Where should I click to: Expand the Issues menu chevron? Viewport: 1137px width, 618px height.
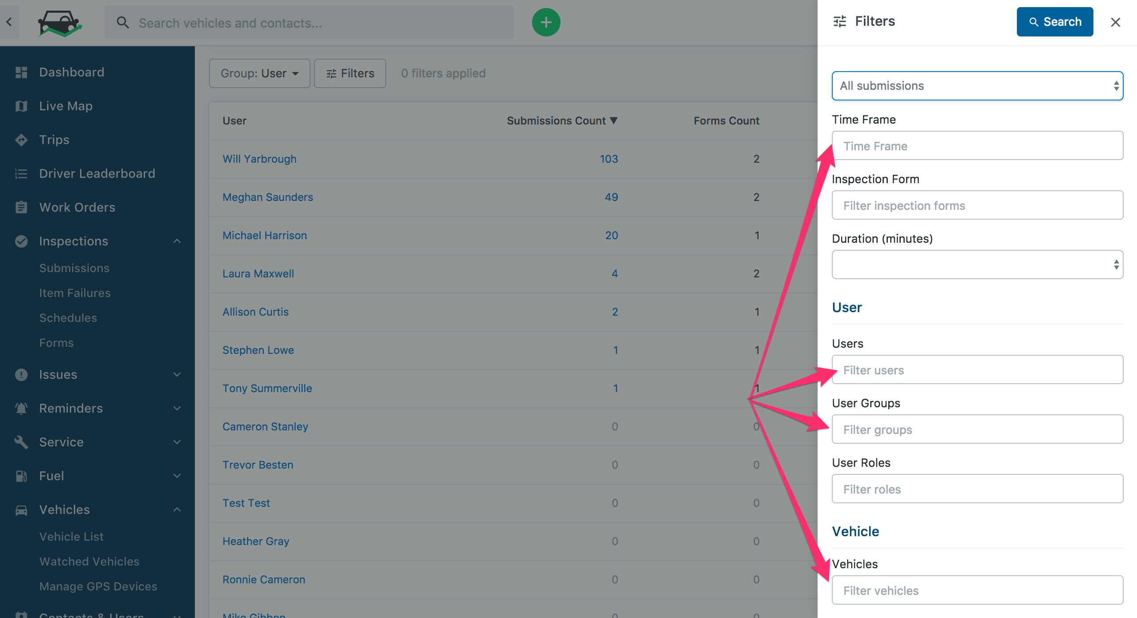(177, 374)
